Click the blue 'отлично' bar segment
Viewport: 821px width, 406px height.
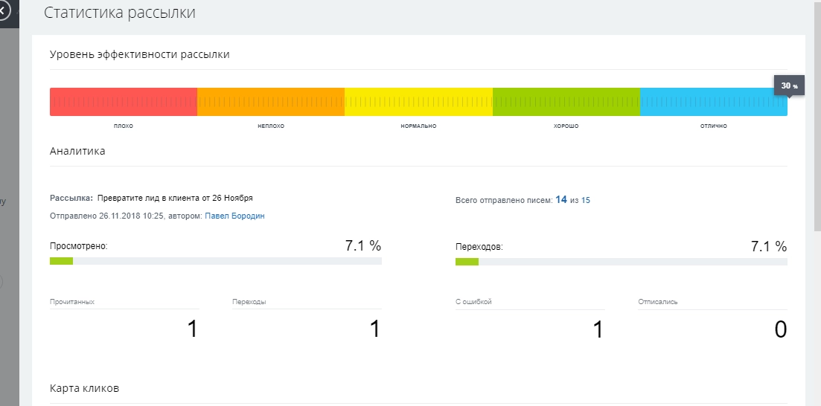[713, 102]
